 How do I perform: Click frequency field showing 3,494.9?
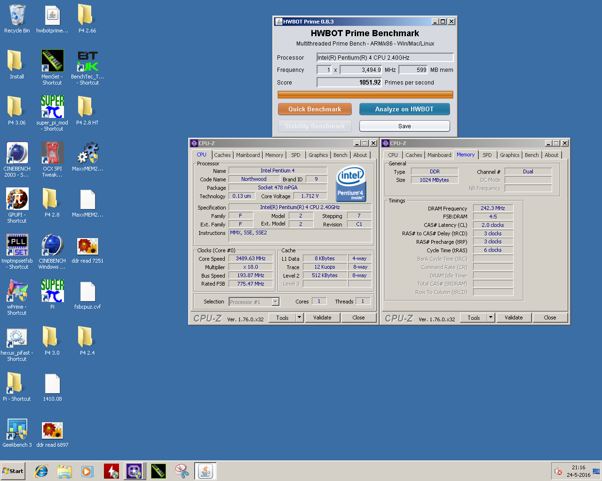361,70
